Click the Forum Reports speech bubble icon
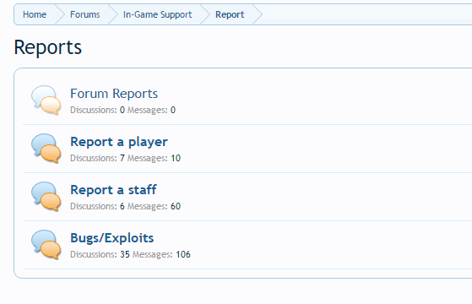 click(x=46, y=100)
